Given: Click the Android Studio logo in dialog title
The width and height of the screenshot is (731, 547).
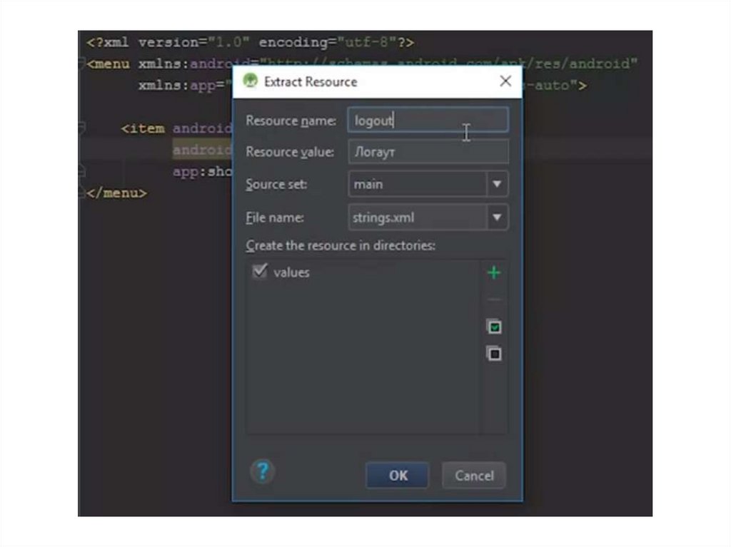Looking at the screenshot, I should coord(250,81).
